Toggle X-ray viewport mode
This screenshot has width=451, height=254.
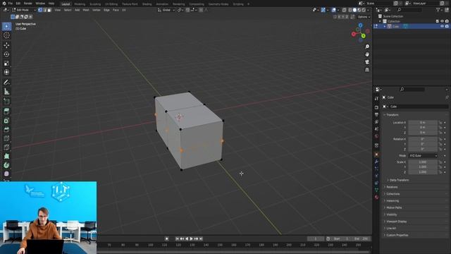coord(345,10)
